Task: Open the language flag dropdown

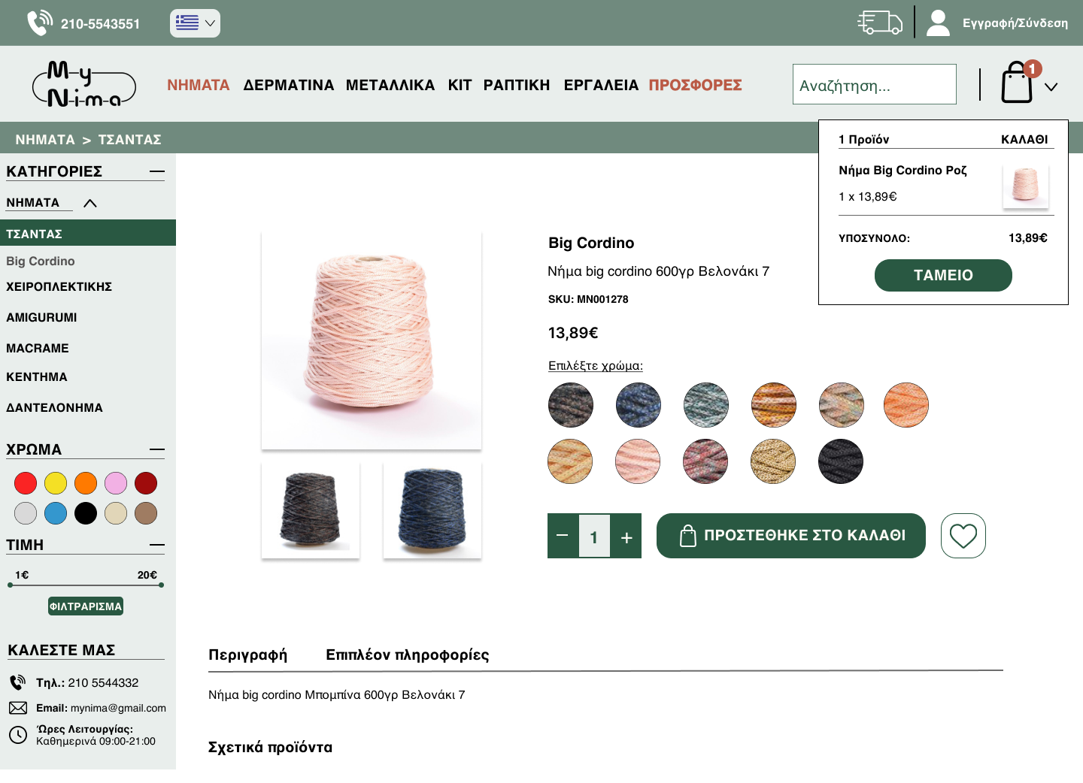Action: pyautogui.click(x=195, y=23)
